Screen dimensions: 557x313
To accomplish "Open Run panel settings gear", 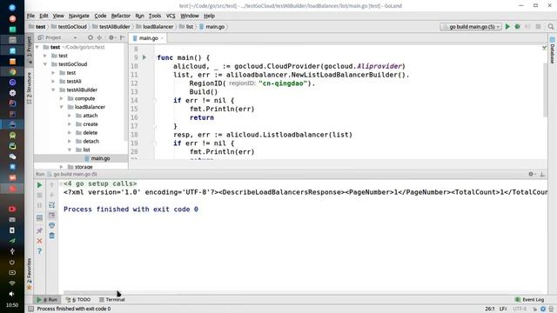I will [531, 174].
